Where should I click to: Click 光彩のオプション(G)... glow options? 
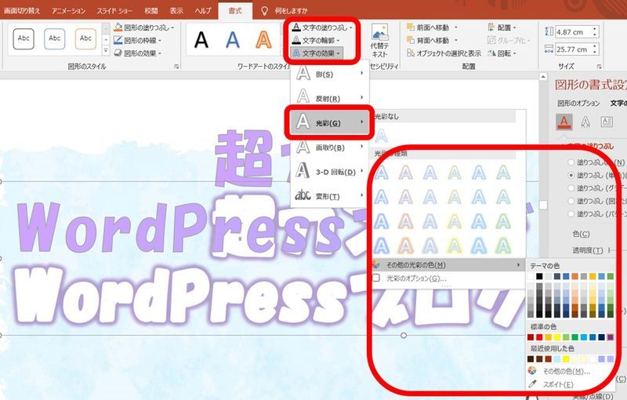pyautogui.click(x=416, y=278)
